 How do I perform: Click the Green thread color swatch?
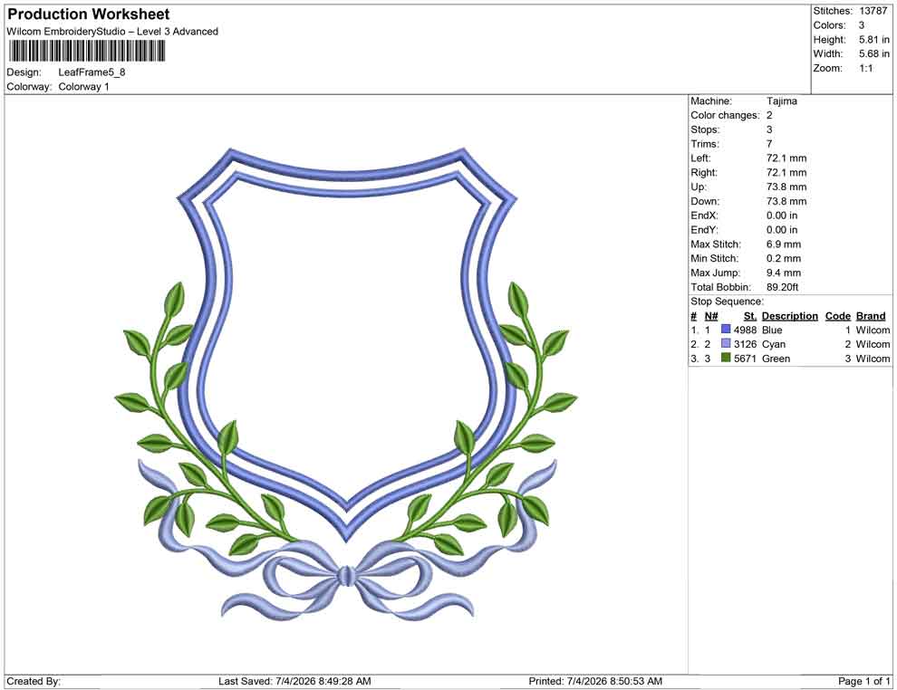point(726,358)
